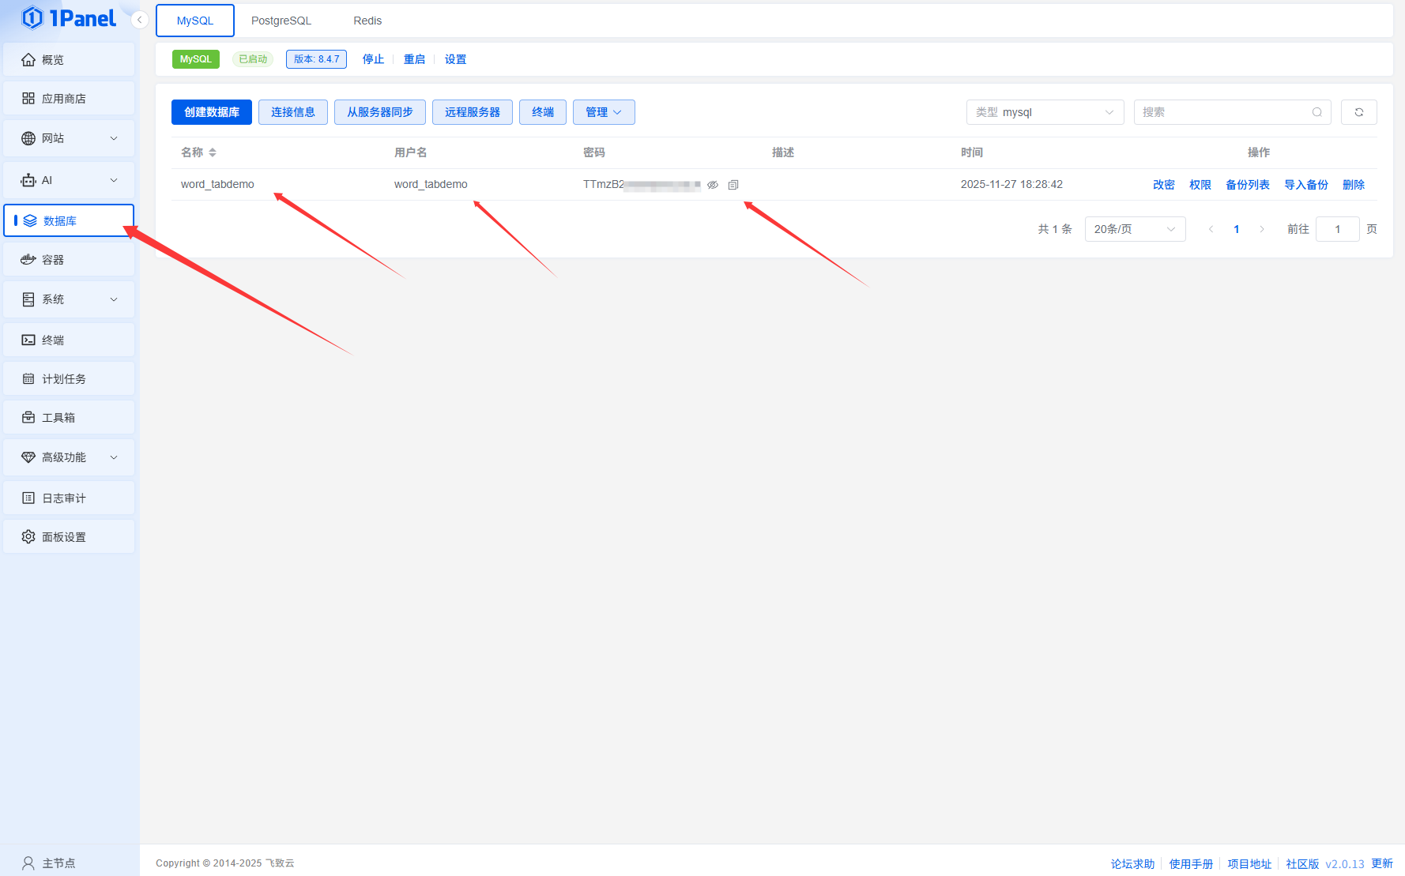Open the Toolbox (工具箱) sidebar item
1405x876 pixels.
coord(69,418)
